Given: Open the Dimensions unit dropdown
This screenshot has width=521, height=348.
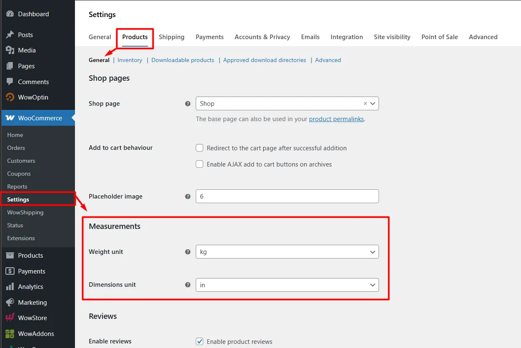Looking at the screenshot, I should (x=287, y=285).
